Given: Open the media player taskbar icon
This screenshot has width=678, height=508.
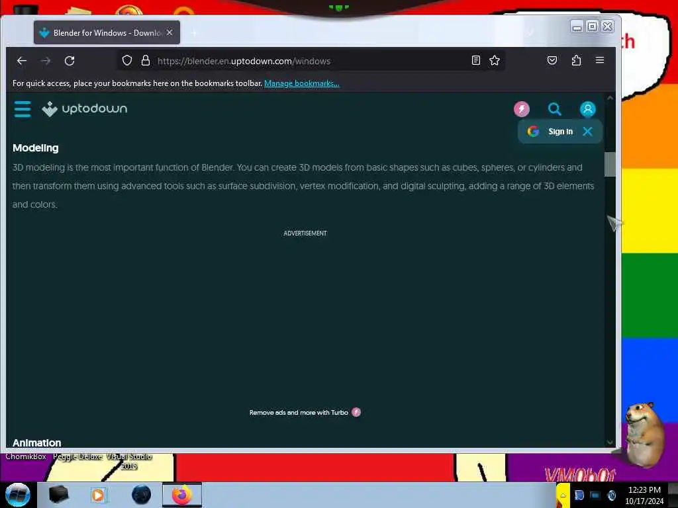Looking at the screenshot, I should pos(98,495).
